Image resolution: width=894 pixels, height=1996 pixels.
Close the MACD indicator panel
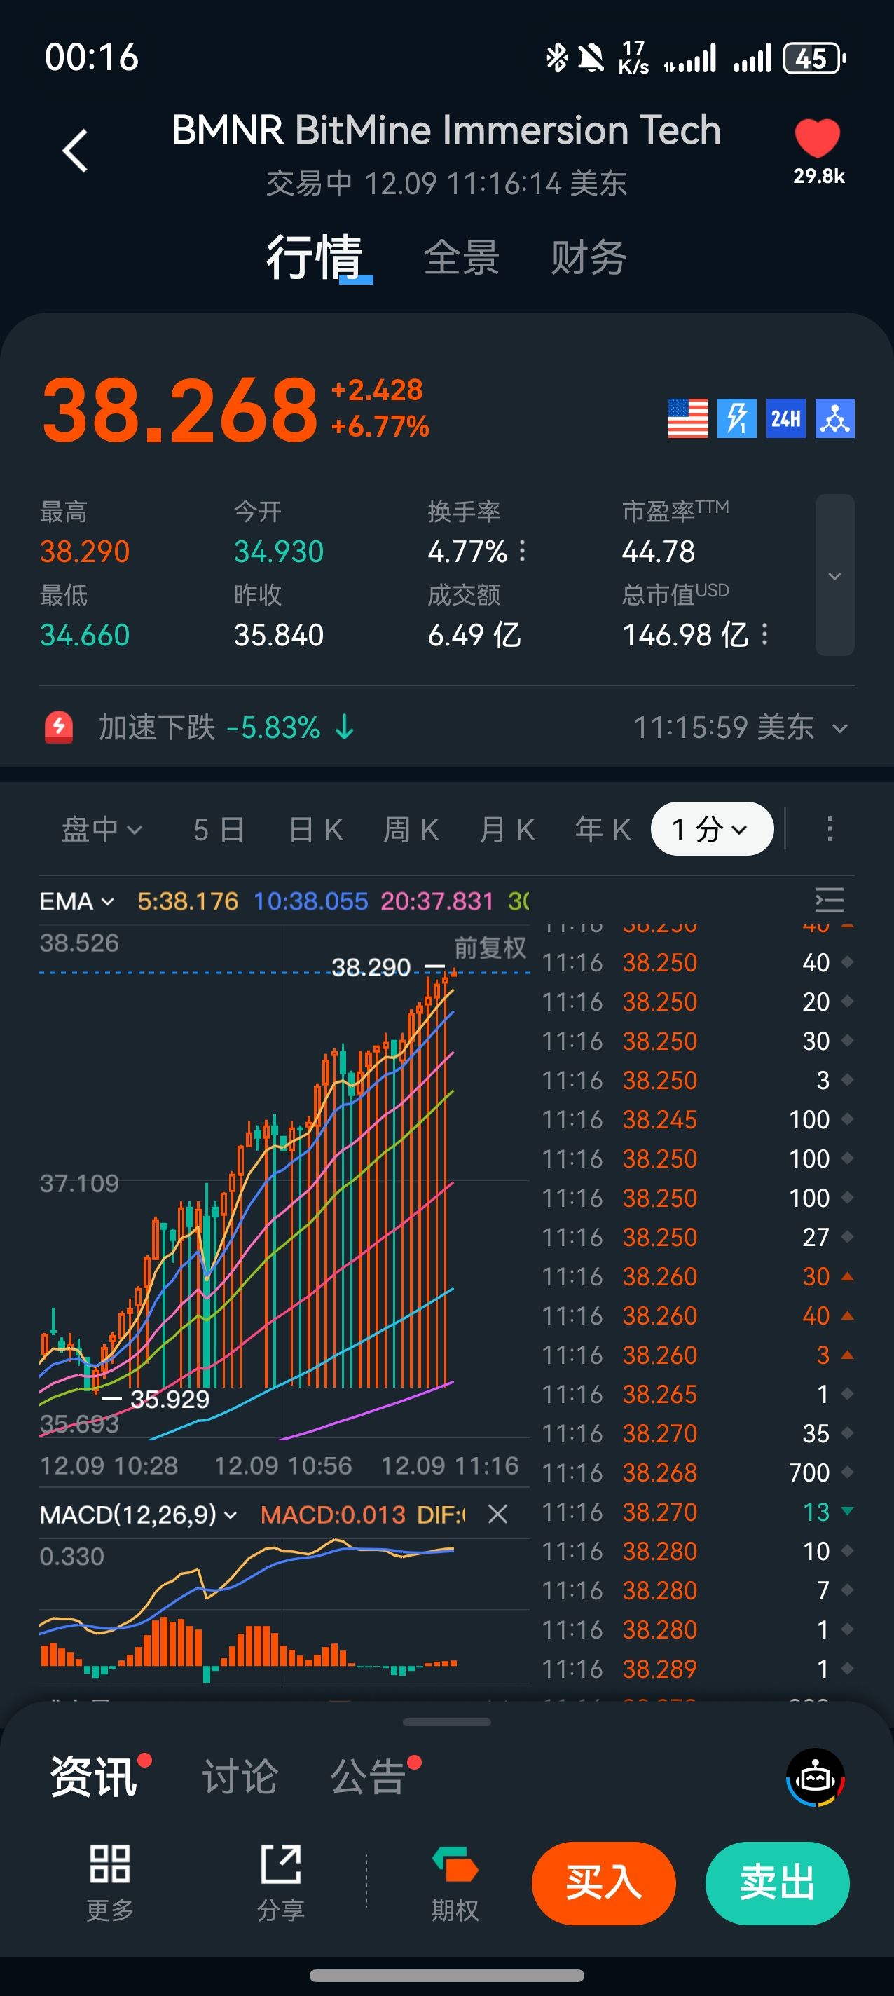(x=497, y=1514)
